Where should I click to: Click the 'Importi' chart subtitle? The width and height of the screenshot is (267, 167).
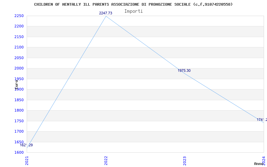(x=133, y=11)
